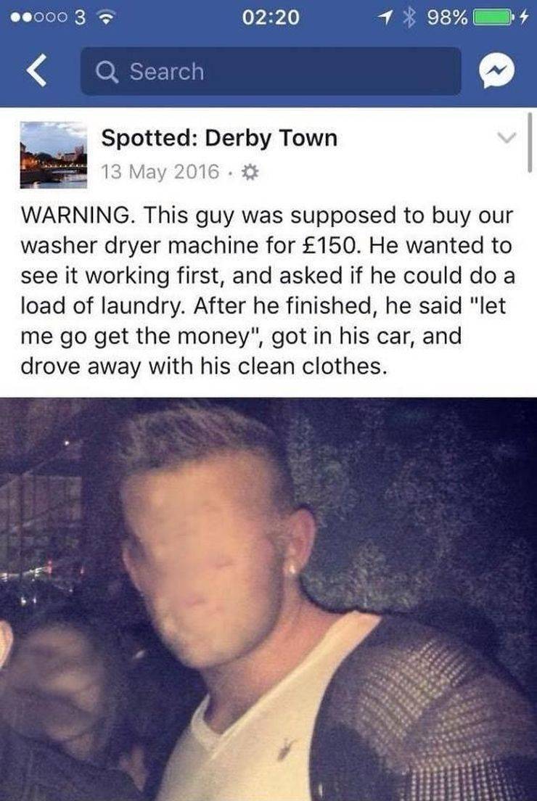
Task: Click the post privacy gear icon
Action: coord(250,172)
